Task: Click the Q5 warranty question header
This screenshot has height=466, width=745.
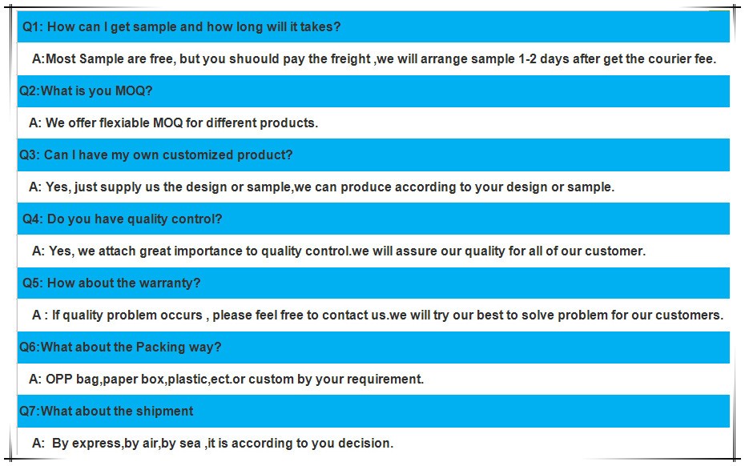Action: (111, 283)
